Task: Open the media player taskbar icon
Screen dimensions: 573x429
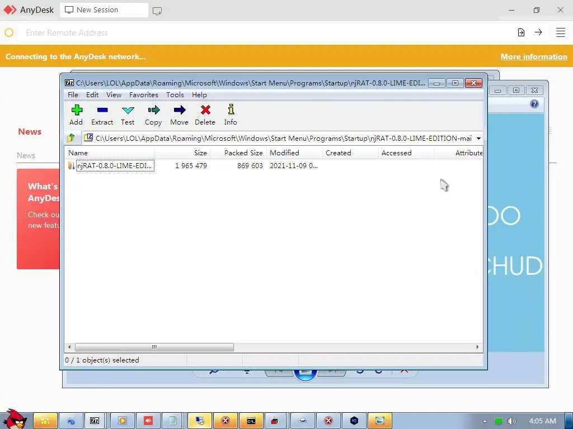Action: (123, 421)
